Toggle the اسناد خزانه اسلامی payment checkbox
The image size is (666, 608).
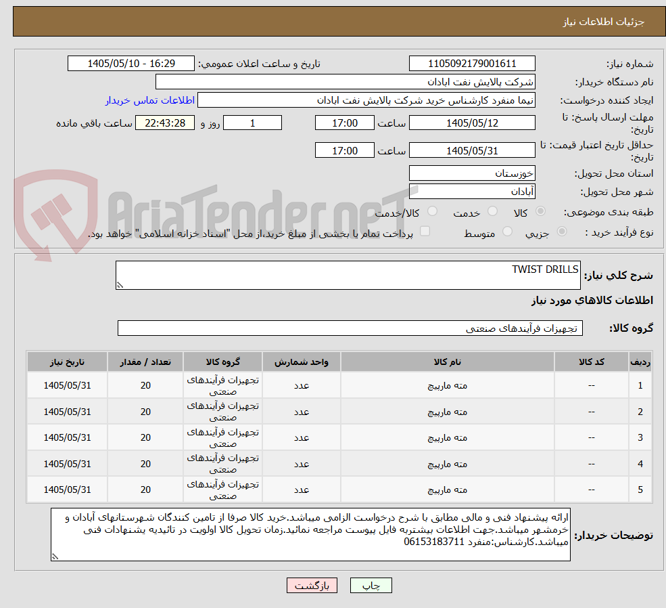point(425,232)
